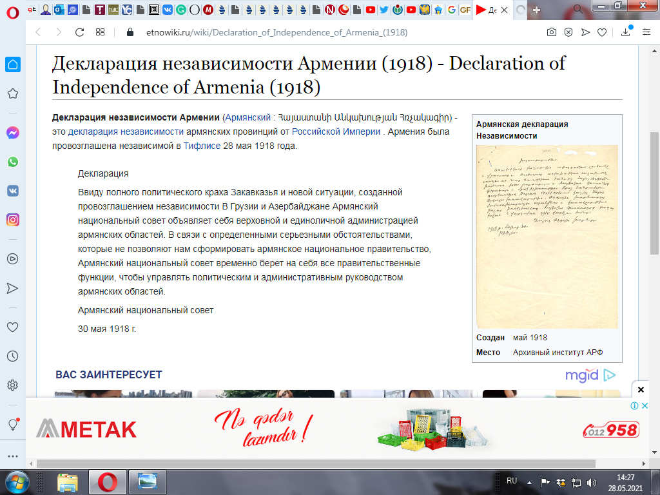Viewport: 660px width, 495px height.
Task: Open the ad blocker shield icon
Action: coord(568,32)
